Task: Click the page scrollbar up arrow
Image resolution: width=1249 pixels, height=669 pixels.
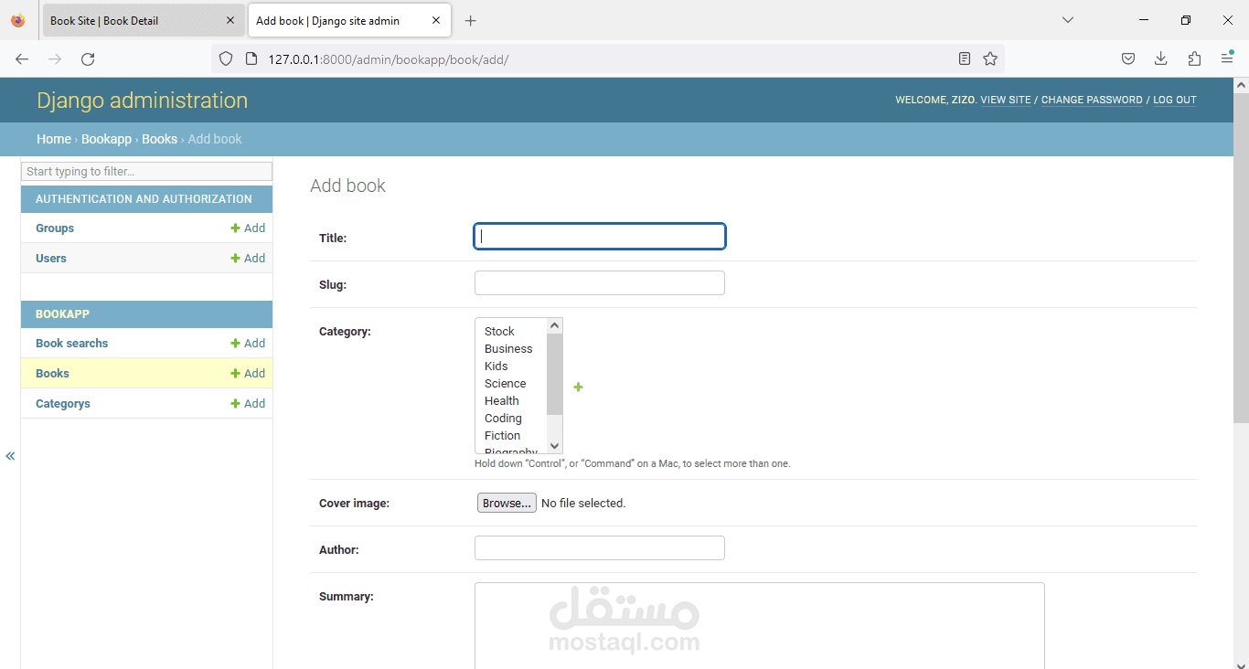Action: pyautogui.click(x=1241, y=85)
